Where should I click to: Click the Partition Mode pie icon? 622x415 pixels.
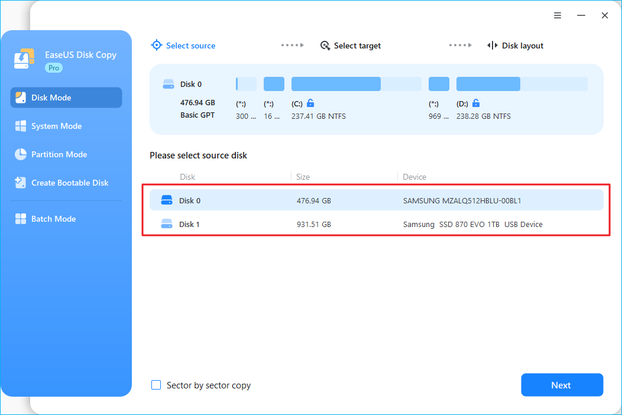pyautogui.click(x=21, y=154)
